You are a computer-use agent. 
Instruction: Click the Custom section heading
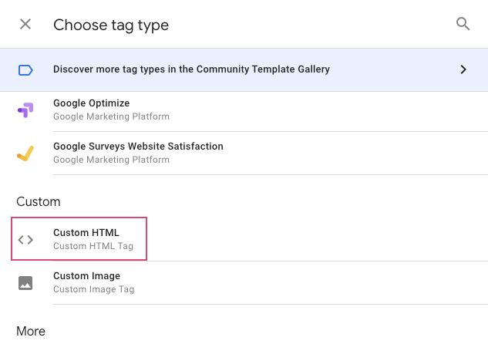coord(39,201)
